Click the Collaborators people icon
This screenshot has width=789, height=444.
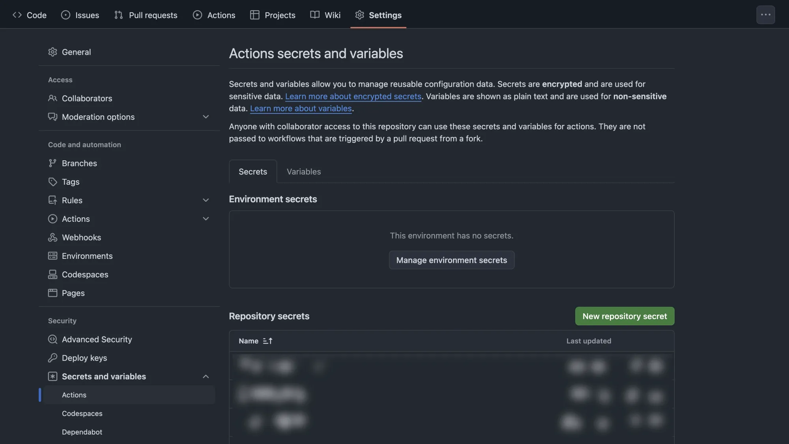[52, 98]
